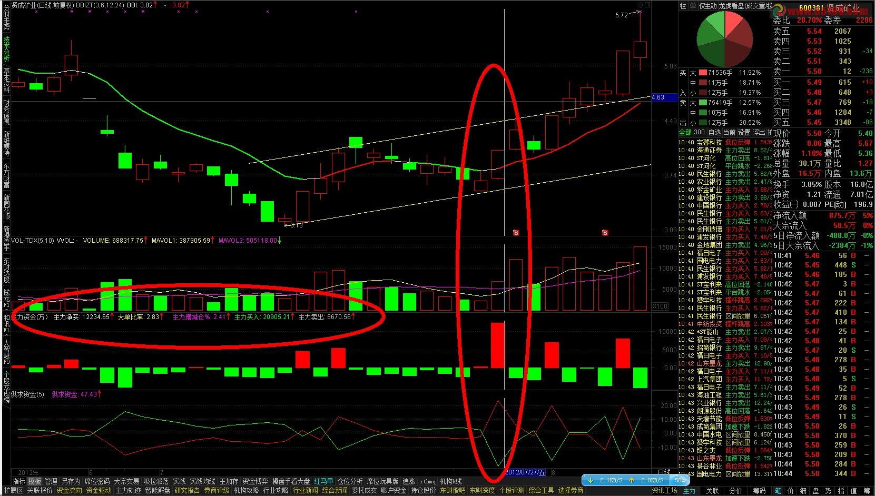The width and height of the screenshot is (875, 496).
Task: Open the 账户资金 link
Action: (394, 490)
